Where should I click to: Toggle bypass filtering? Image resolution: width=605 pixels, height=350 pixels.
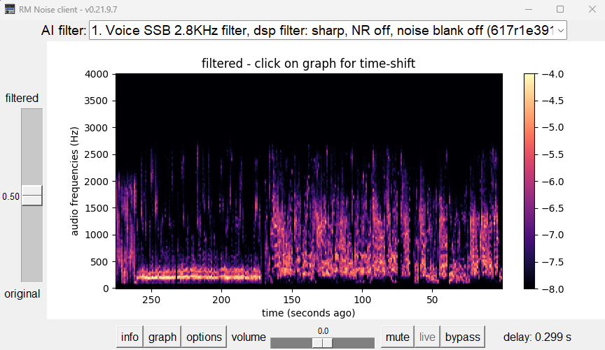pos(463,337)
